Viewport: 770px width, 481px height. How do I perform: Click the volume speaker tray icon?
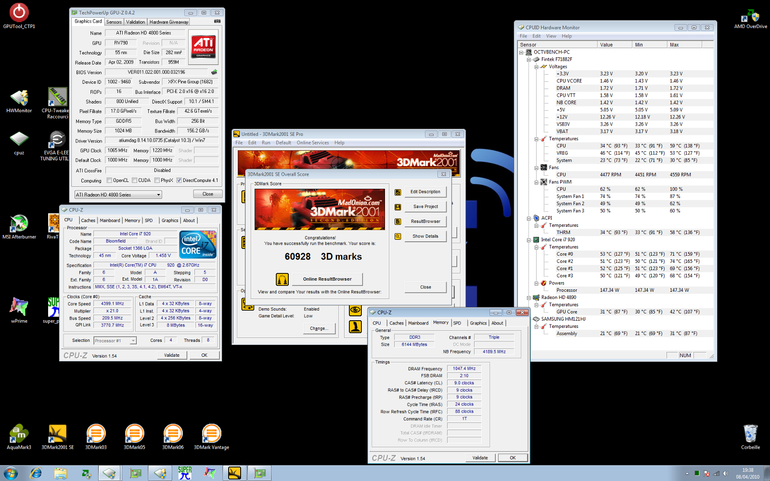[x=725, y=474]
